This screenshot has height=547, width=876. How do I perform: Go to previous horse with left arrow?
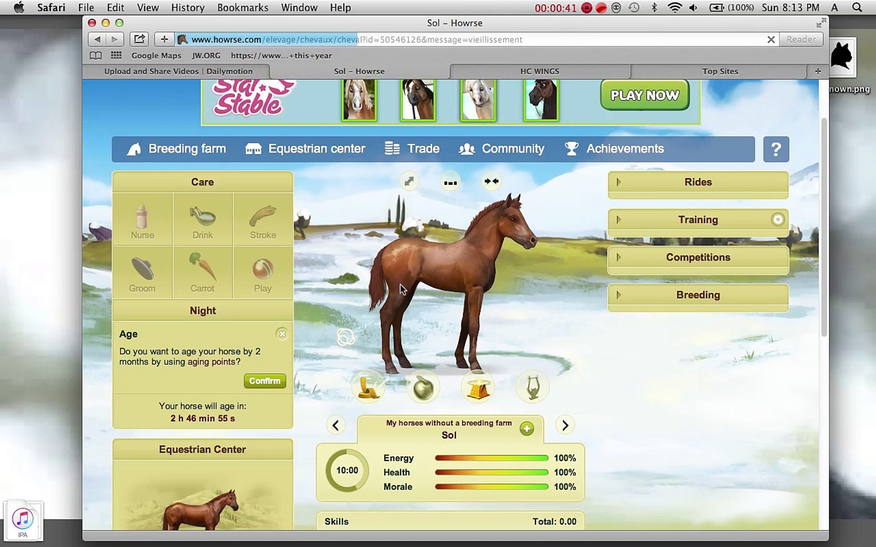click(x=336, y=425)
